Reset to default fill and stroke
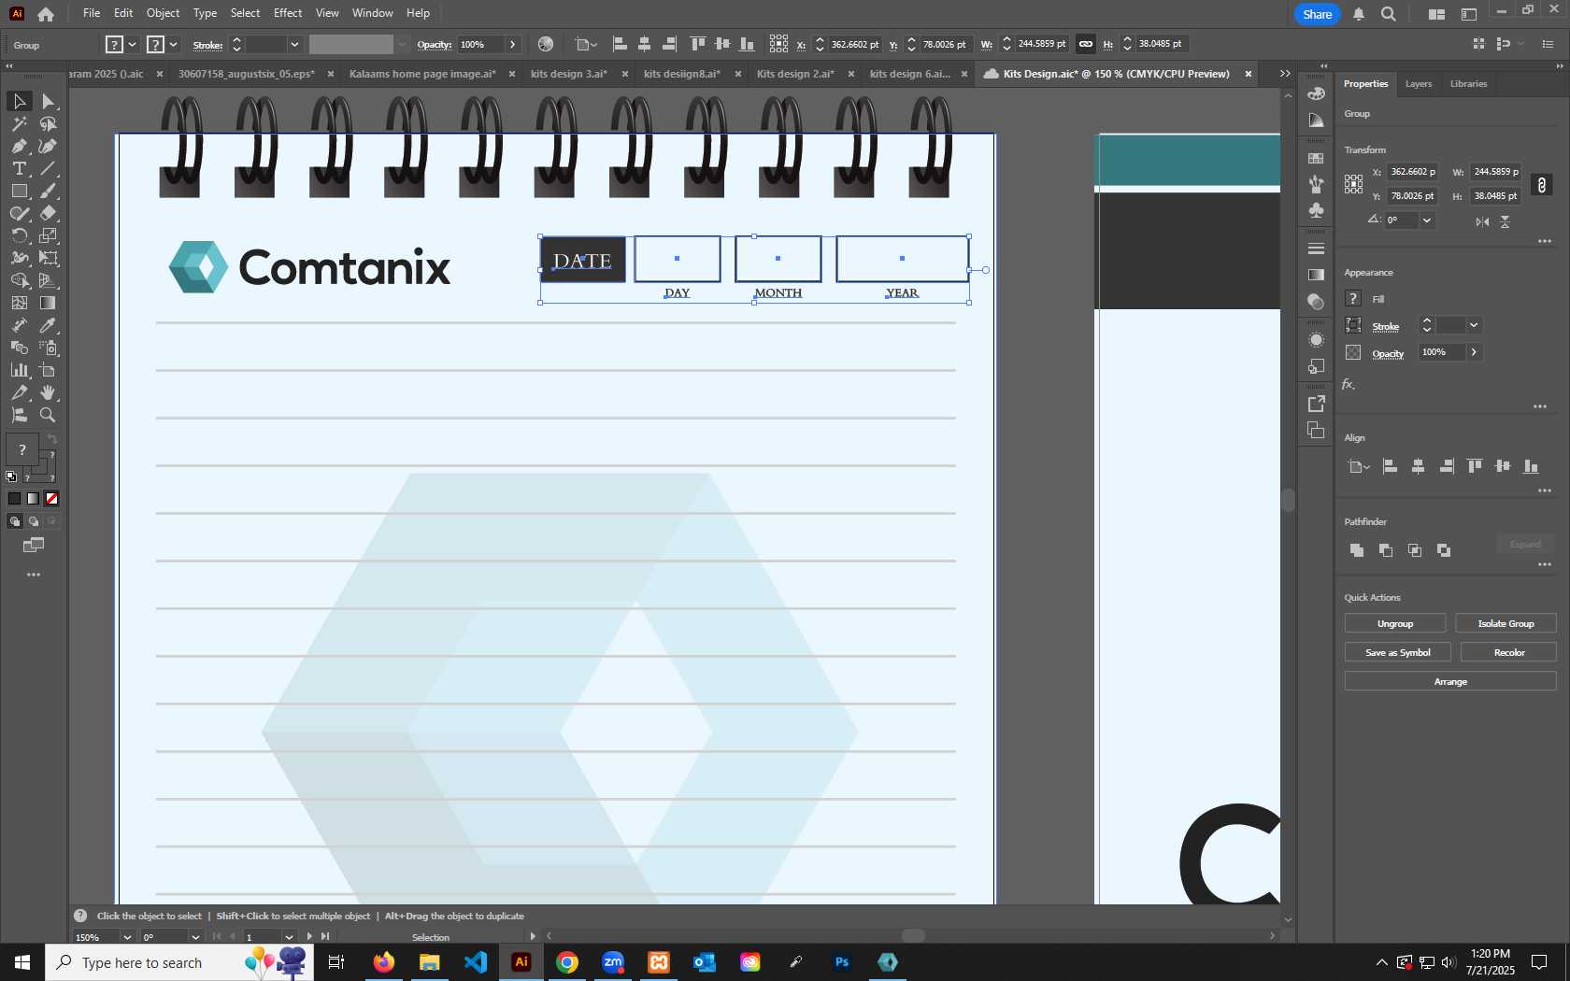This screenshot has width=1570, height=981. (11, 476)
